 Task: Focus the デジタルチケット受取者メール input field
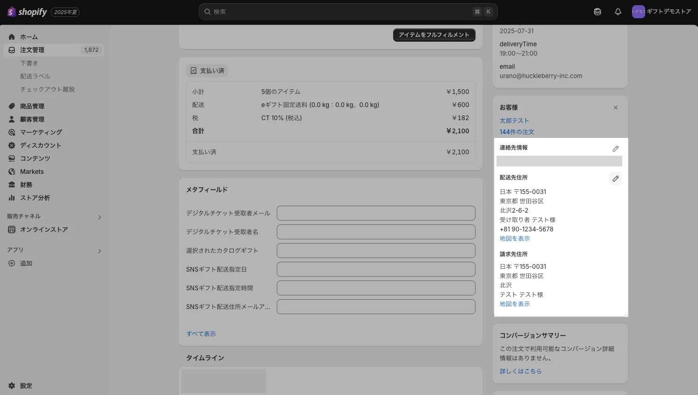click(375, 213)
